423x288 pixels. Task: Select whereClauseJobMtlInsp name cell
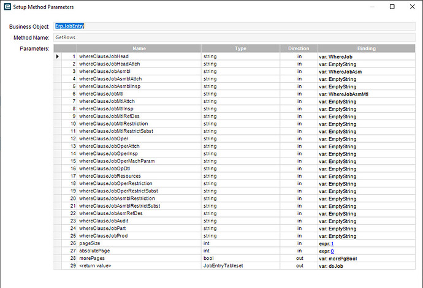[x=139, y=108]
